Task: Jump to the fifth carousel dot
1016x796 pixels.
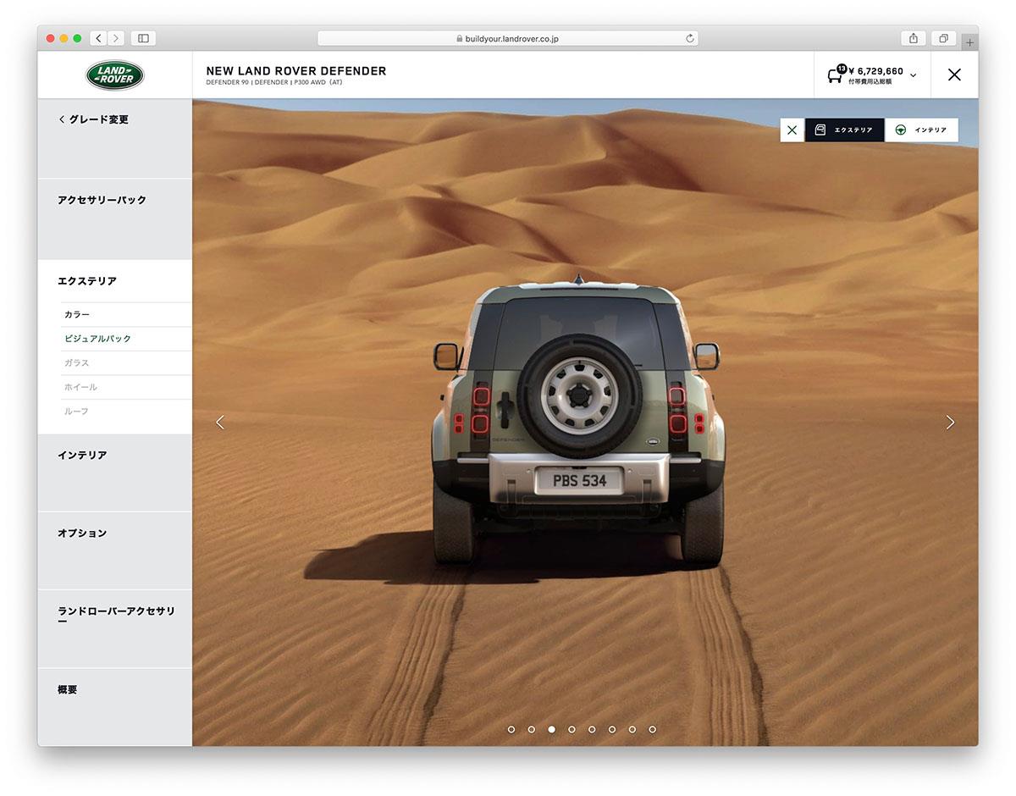Action: [592, 729]
